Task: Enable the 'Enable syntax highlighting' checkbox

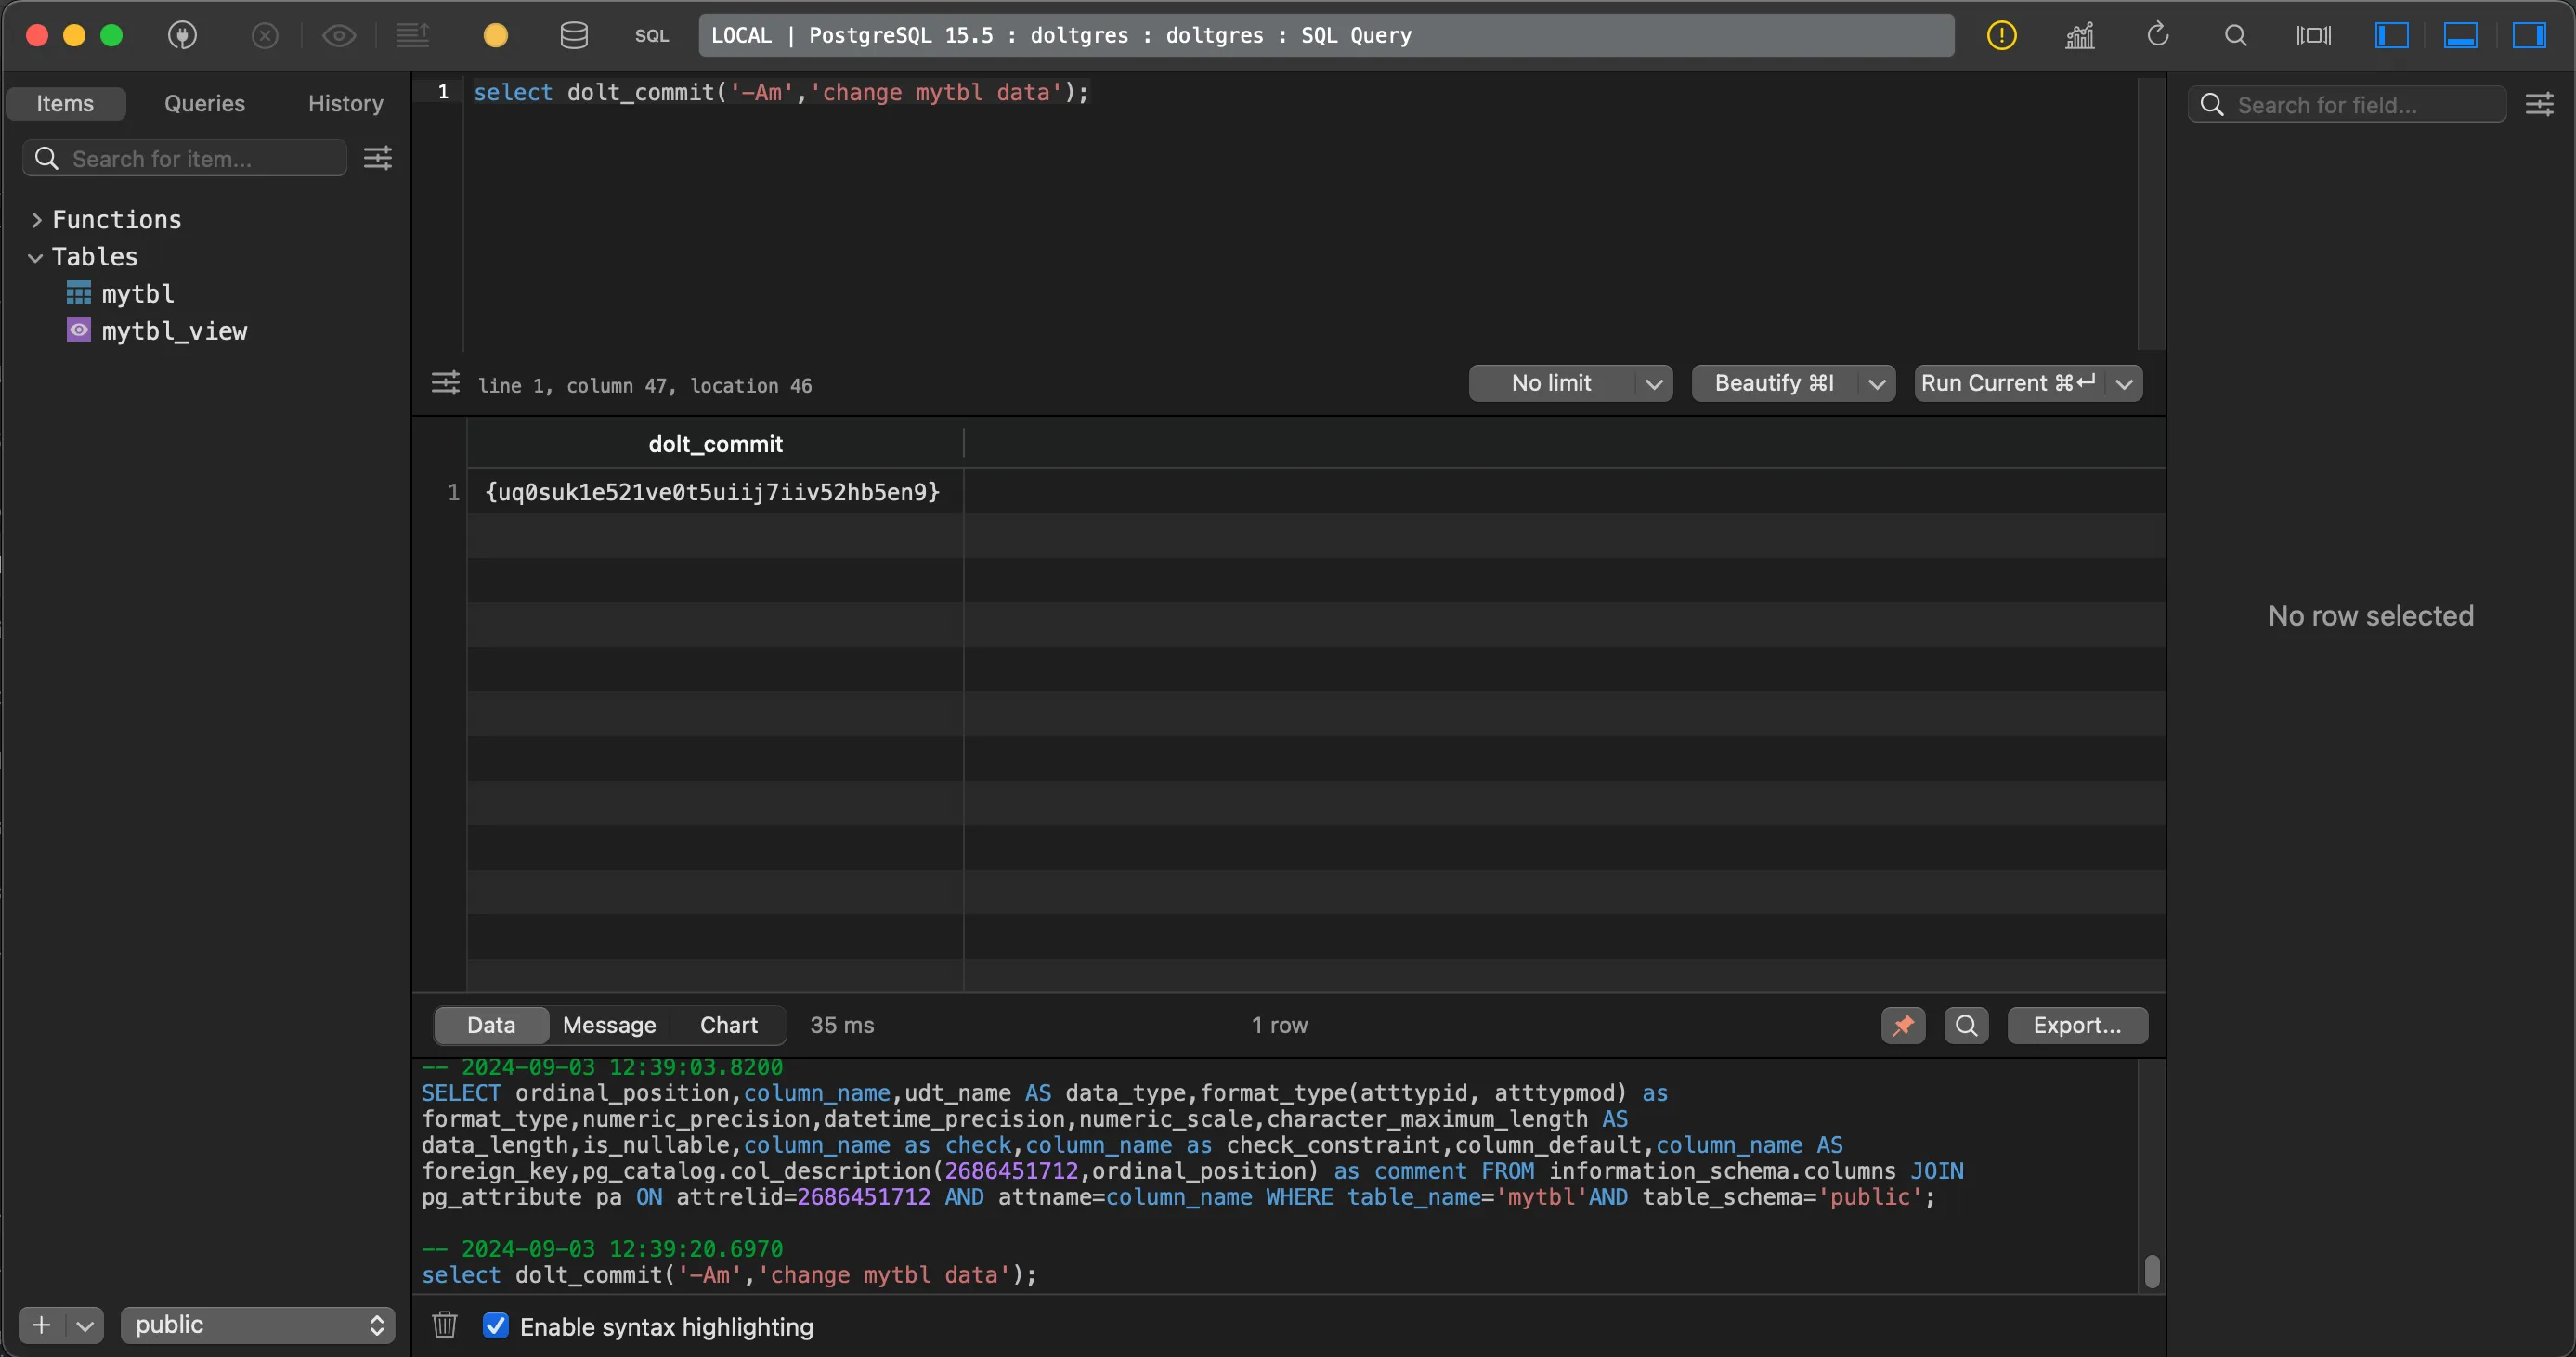Action: point(497,1326)
